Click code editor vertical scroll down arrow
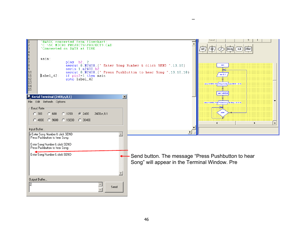This screenshot has width=293, height=227. (194, 128)
